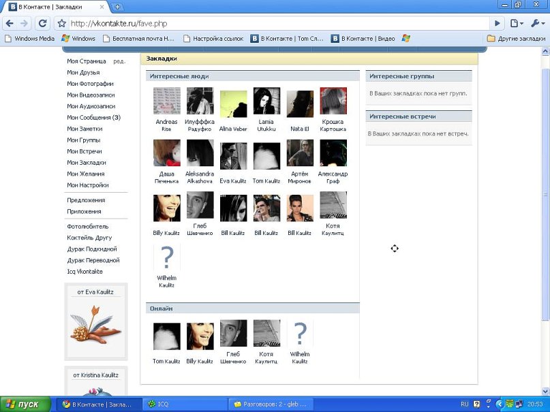The image size is (550, 412).
Task: Go to 'Мои Друзья' in sidebar
Action: (83, 73)
